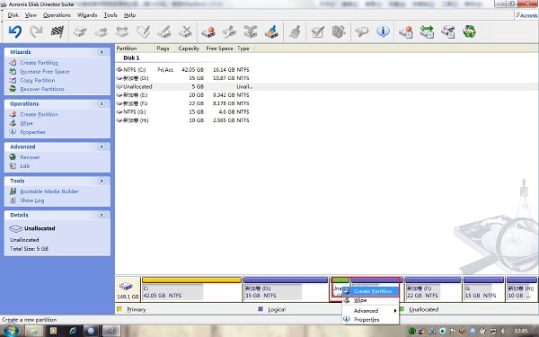The image size is (539, 337).
Task: Expand the Advanced submenu arrow in context menu
Action: (x=395, y=311)
